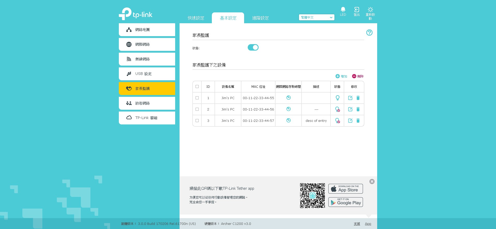
Task: Click Jim's PC in entry ID 1
Action: tap(228, 98)
